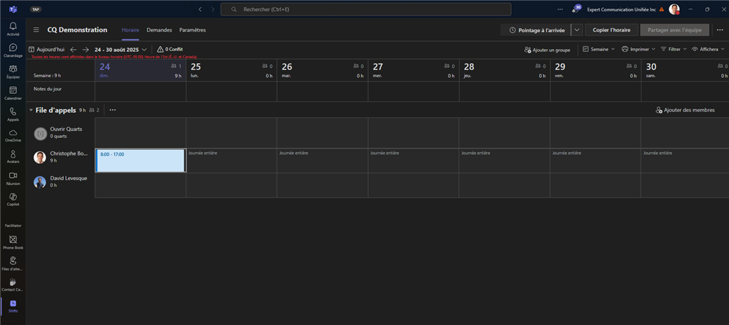Click Aujourd'hui button
729x325 pixels.
pos(46,49)
